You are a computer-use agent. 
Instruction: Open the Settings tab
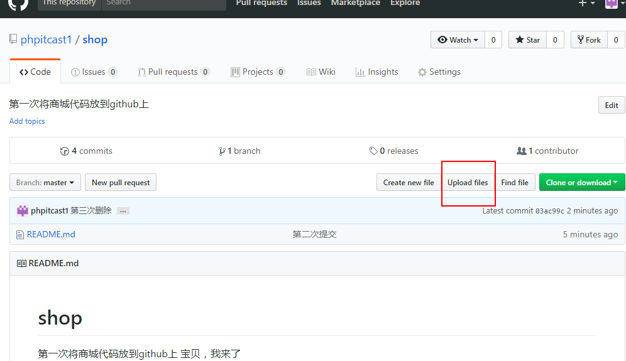(439, 72)
